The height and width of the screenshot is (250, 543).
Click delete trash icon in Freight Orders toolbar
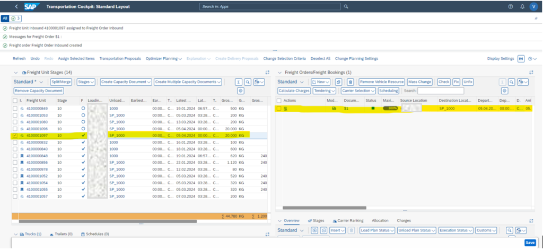[350, 82]
